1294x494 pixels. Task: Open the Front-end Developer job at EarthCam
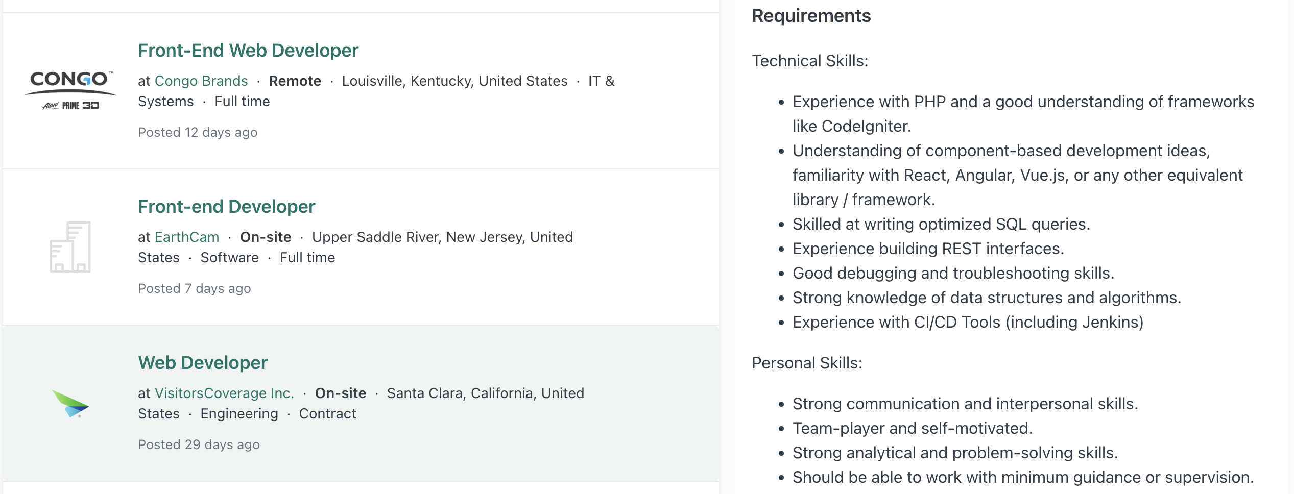[226, 207]
